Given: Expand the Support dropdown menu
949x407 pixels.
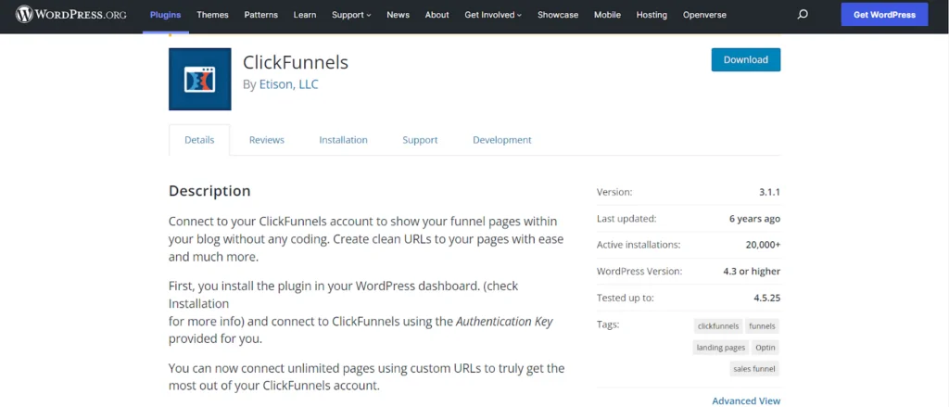Looking at the screenshot, I should pos(351,15).
